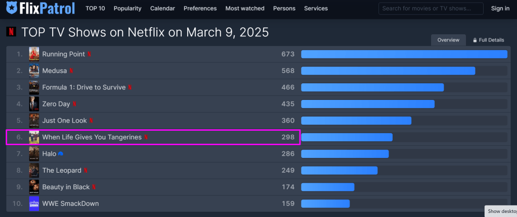This screenshot has height=217, width=517.
Task: Click the lock icon on Full Details
Action: pyautogui.click(x=475, y=40)
